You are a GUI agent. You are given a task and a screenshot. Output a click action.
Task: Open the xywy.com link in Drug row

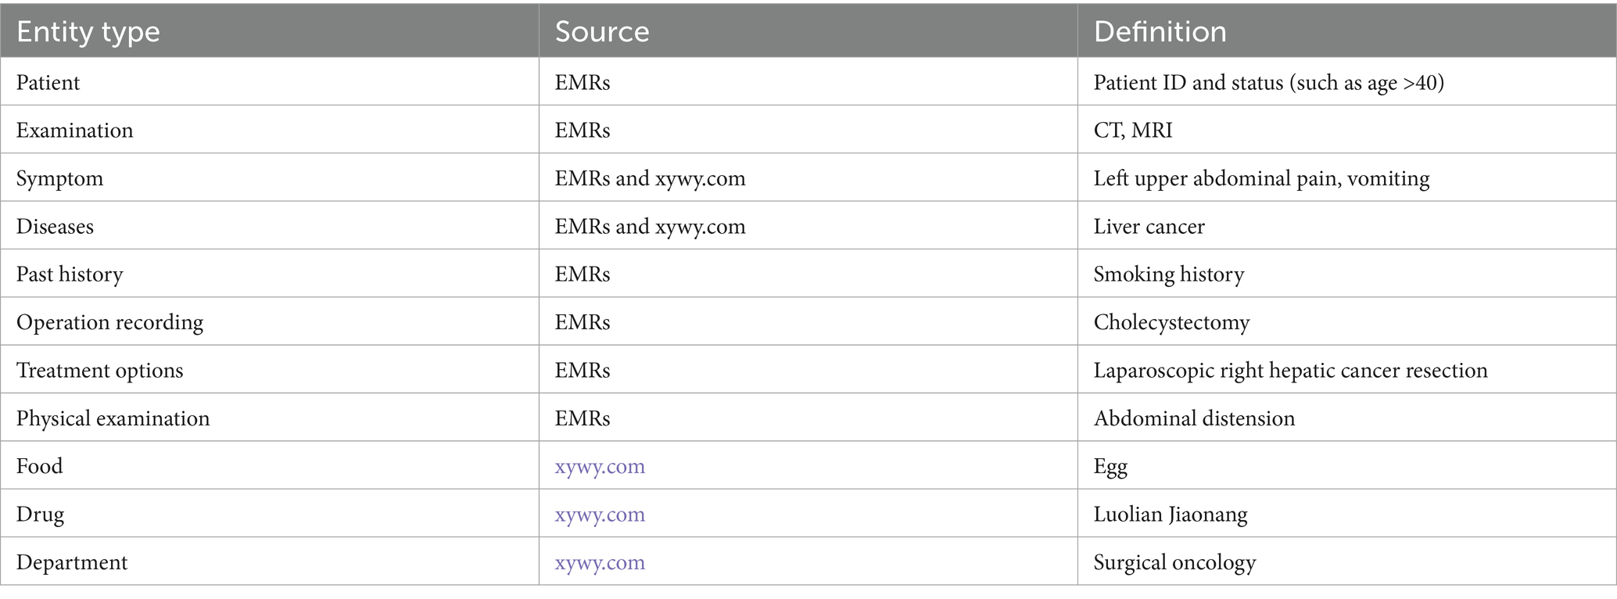(x=600, y=515)
